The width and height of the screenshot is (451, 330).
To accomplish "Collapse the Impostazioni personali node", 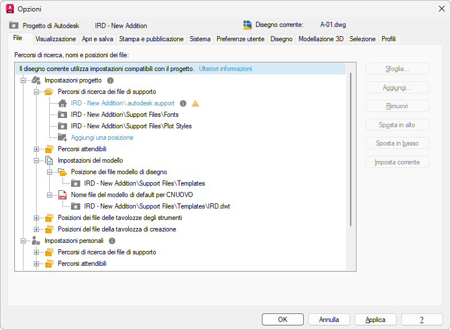I will point(23,241).
